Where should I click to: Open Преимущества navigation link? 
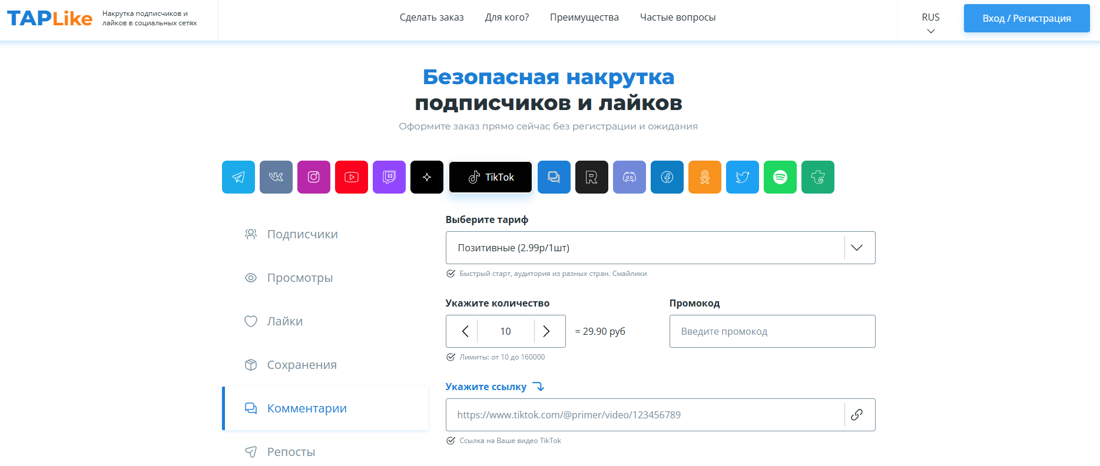pos(584,17)
